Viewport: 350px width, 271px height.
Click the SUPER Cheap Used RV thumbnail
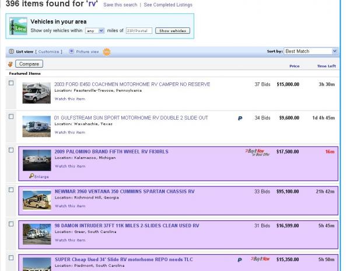click(37, 265)
